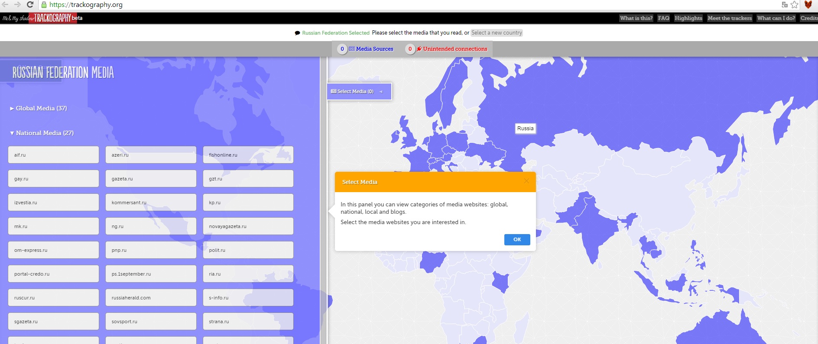
Task: Select the pnp.ru media source
Action: pos(151,250)
